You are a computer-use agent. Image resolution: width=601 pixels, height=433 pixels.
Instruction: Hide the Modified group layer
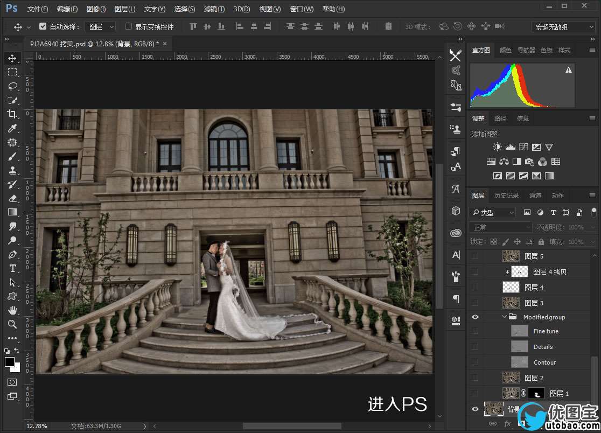(x=475, y=317)
